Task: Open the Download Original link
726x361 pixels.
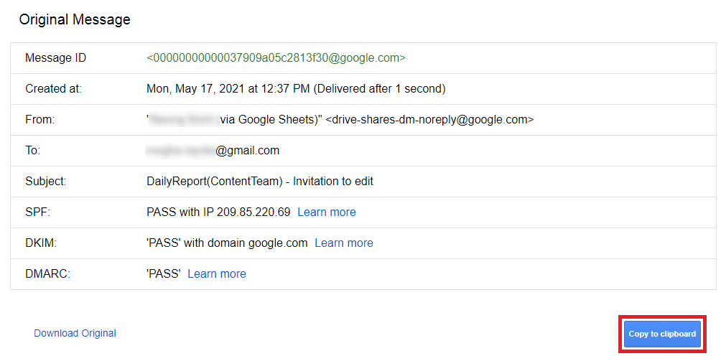Action: pyautogui.click(x=75, y=333)
